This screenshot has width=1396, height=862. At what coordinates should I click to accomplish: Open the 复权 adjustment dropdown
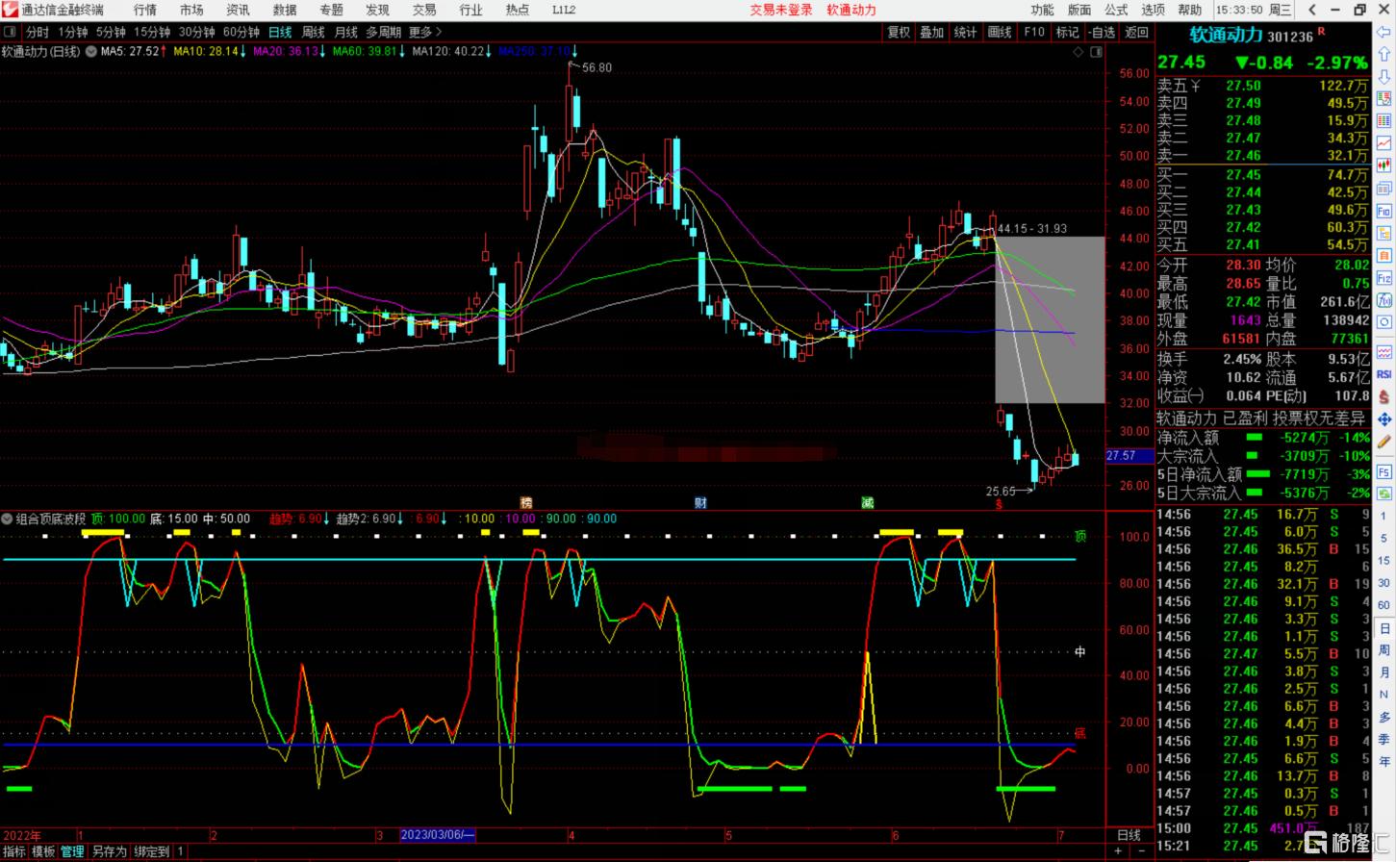(x=899, y=33)
